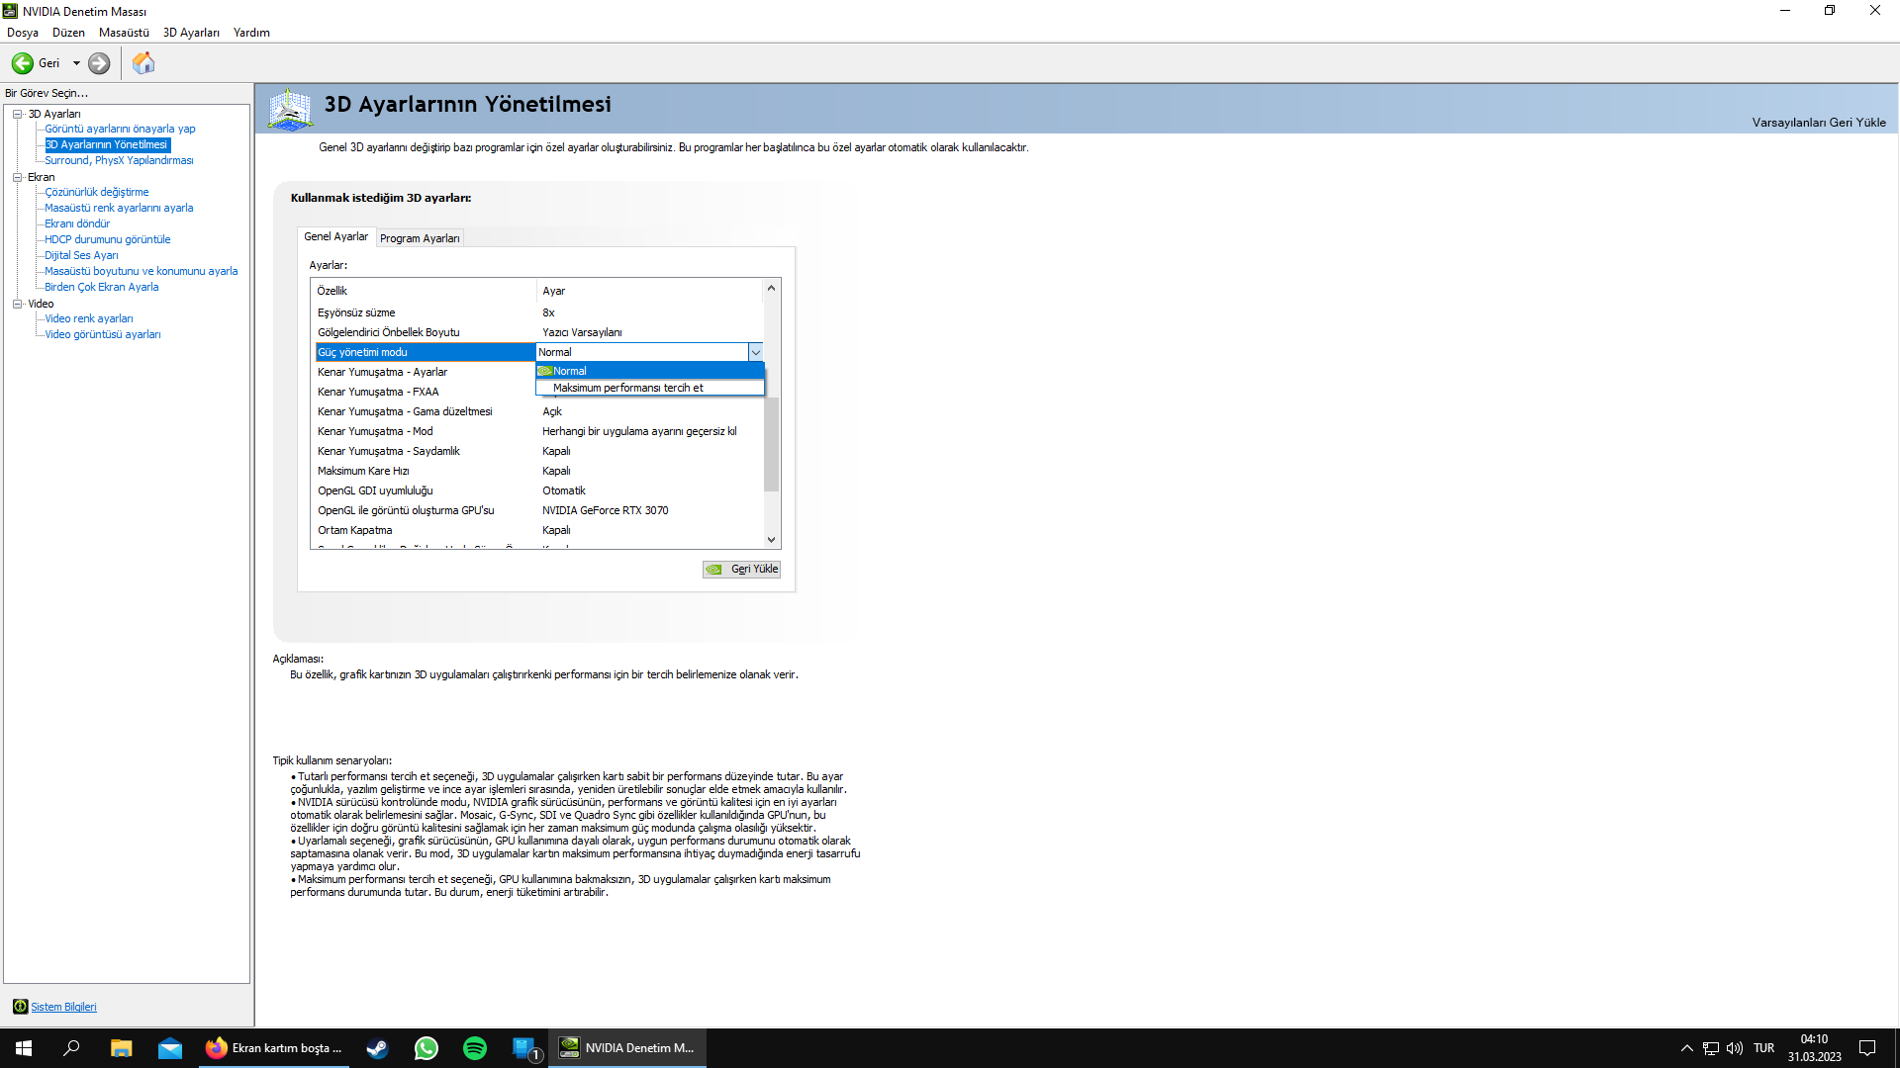Click the green Back arrow icon
The width and height of the screenshot is (1900, 1068).
pyautogui.click(x=22, y=63)
